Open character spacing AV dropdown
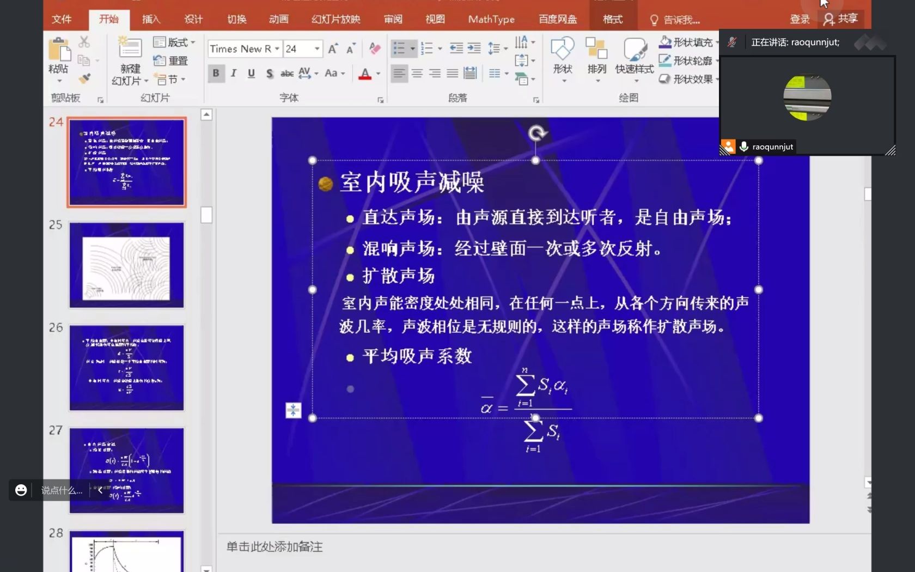 [x=308, y=73]
